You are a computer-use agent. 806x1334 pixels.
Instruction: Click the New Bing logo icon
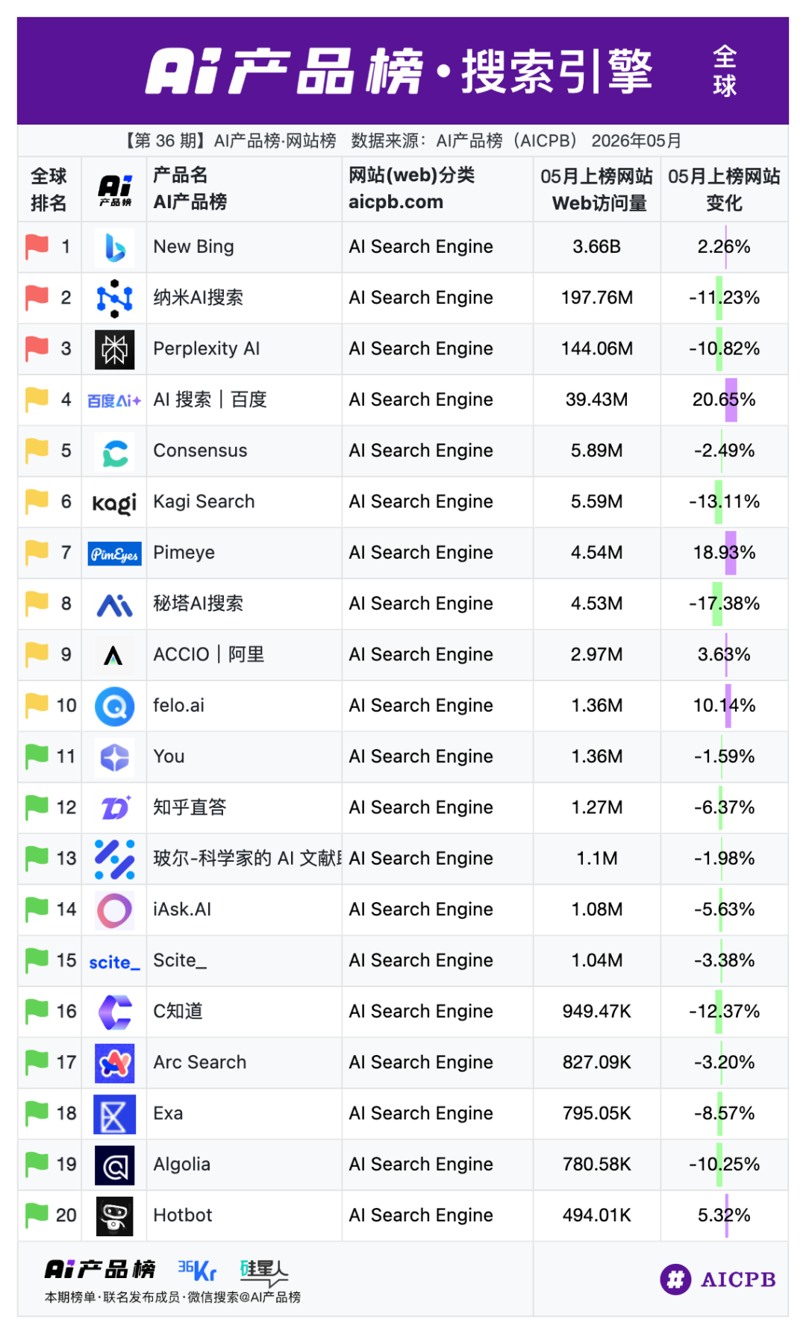click(x=115, y=248)
